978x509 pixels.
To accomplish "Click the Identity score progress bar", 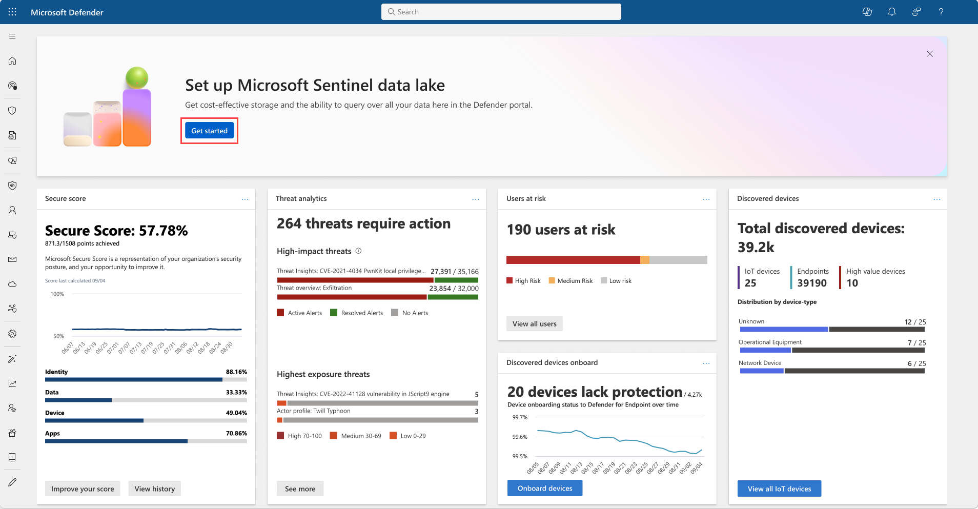I will [x=146, y=380].
